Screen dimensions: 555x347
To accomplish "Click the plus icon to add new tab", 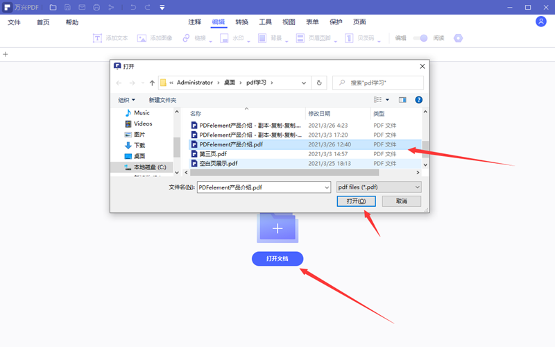I will [x=6, y=54].
